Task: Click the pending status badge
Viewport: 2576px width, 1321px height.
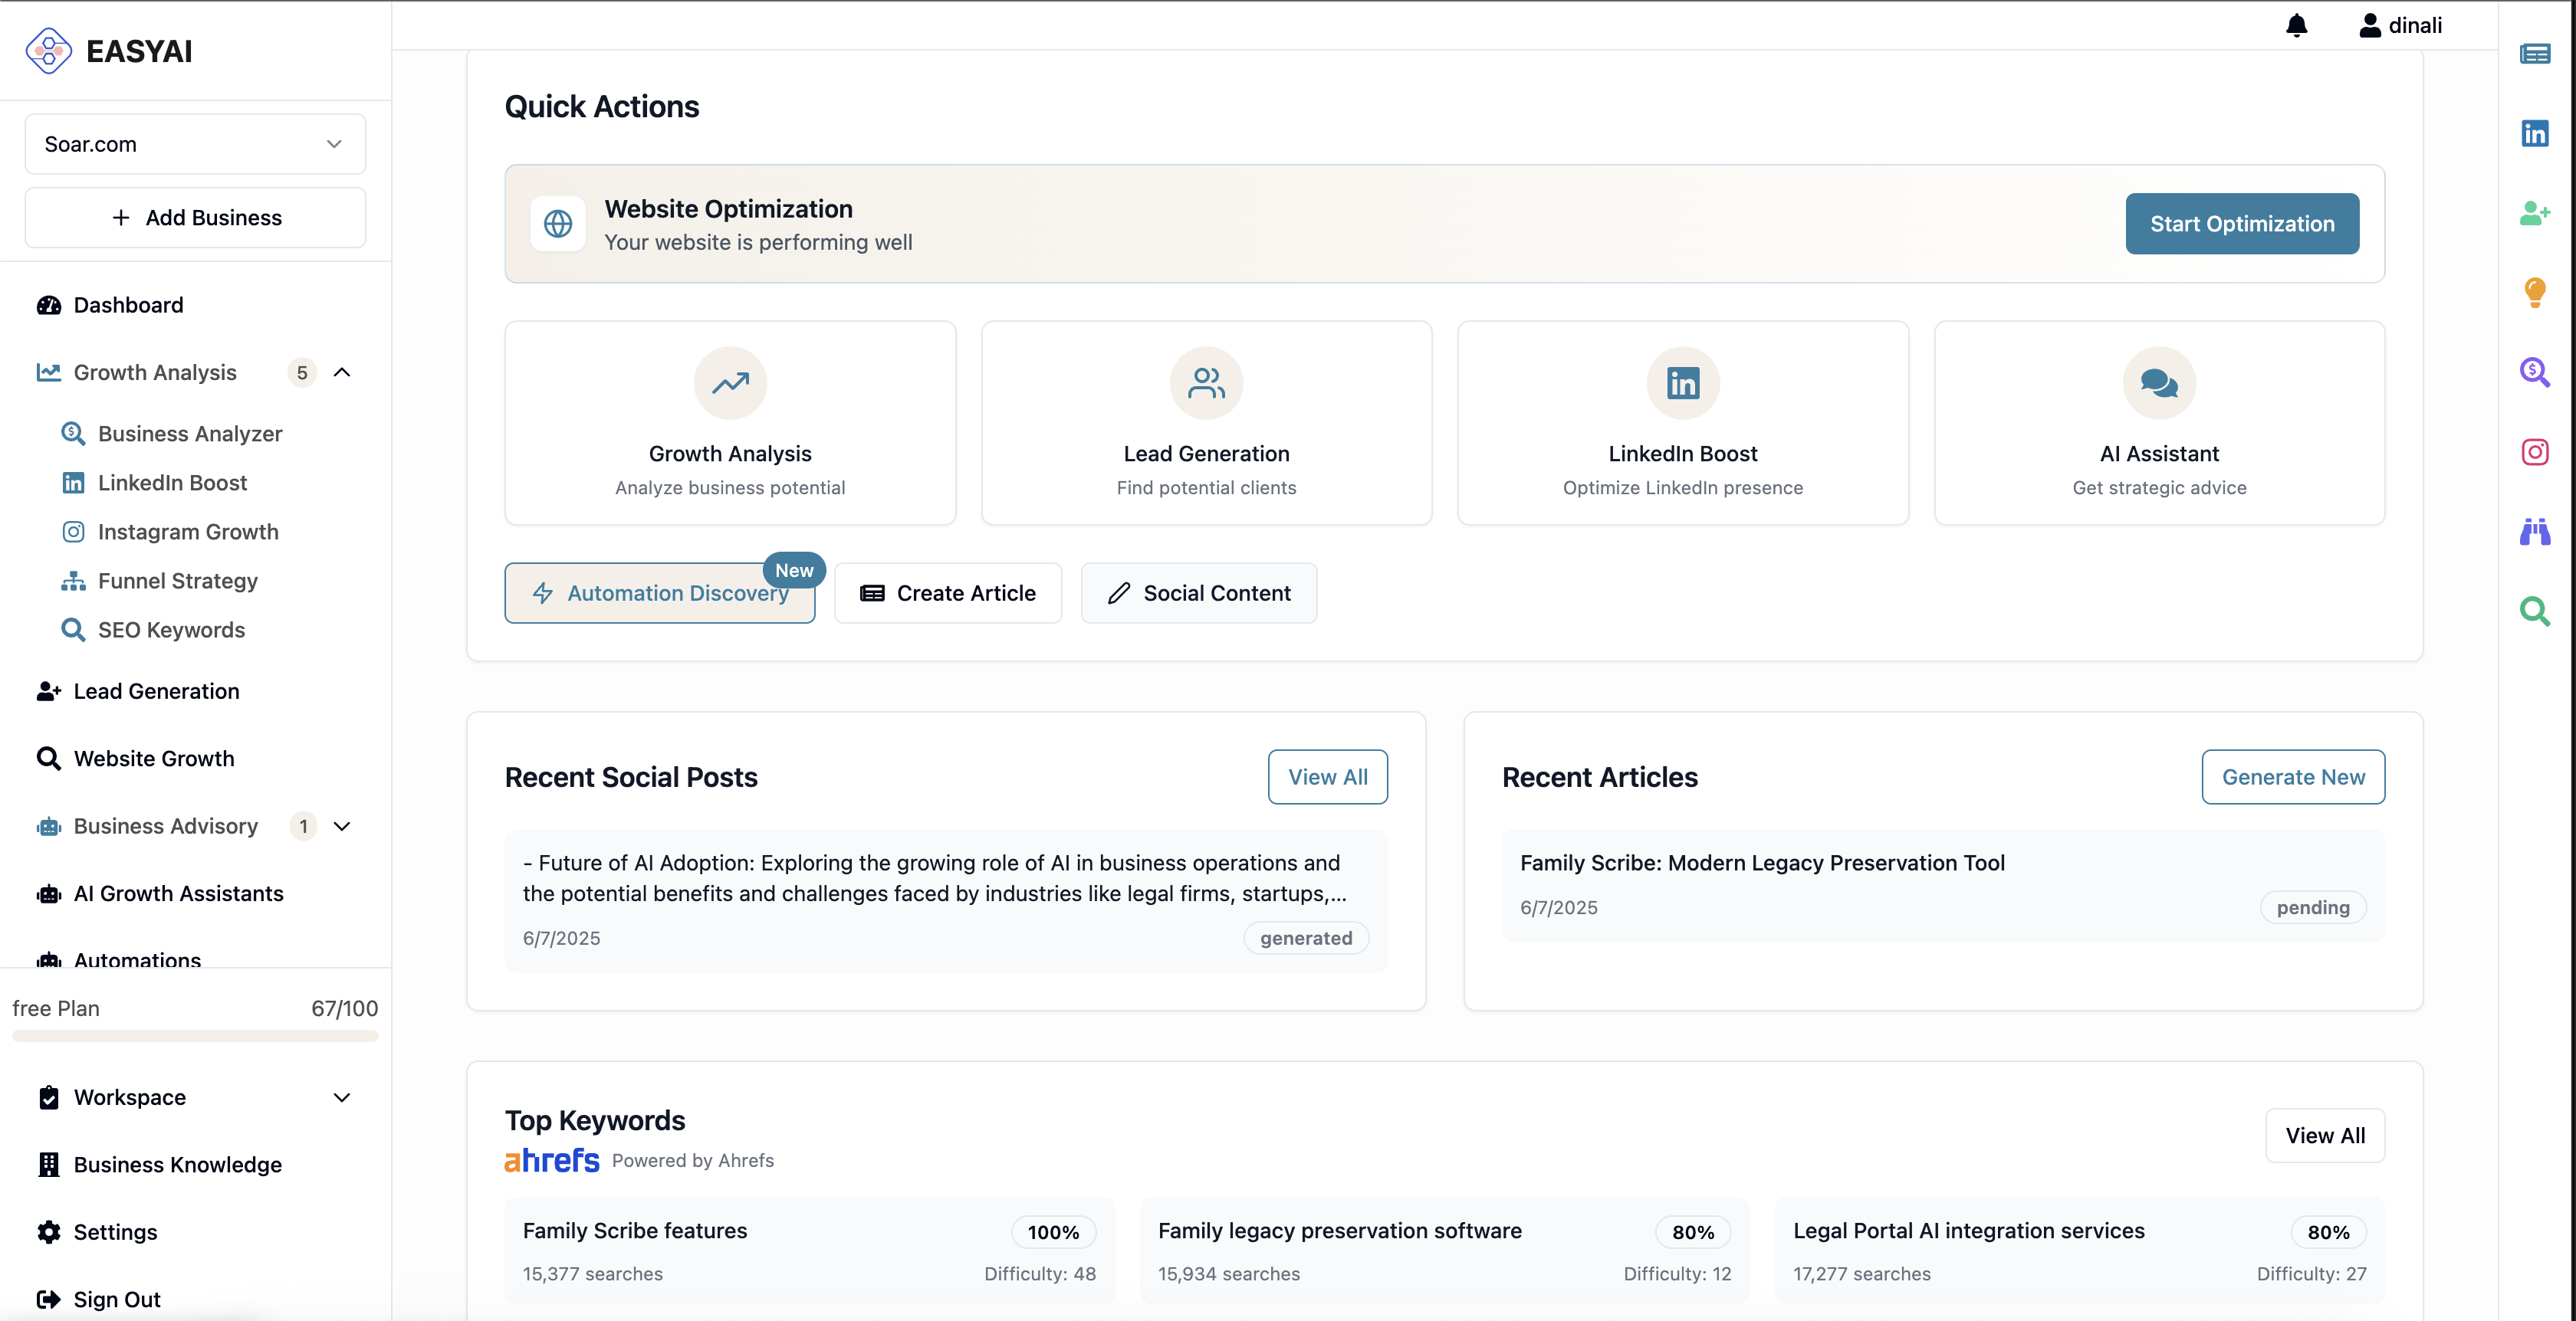Action: [x=2312, y=907]
